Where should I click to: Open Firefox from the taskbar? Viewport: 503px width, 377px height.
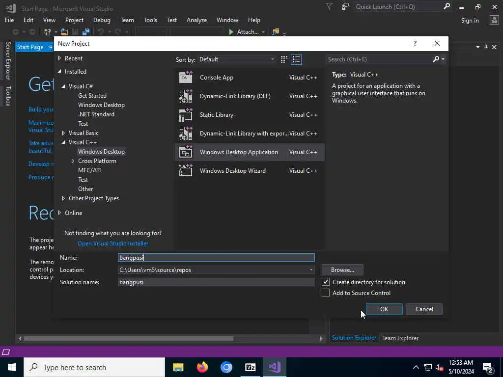pos(202,367)
